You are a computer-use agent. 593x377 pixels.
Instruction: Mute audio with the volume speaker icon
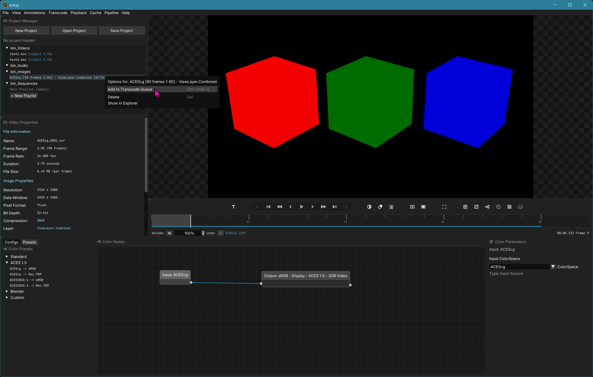pyautogui.click(x=169, y=233)
